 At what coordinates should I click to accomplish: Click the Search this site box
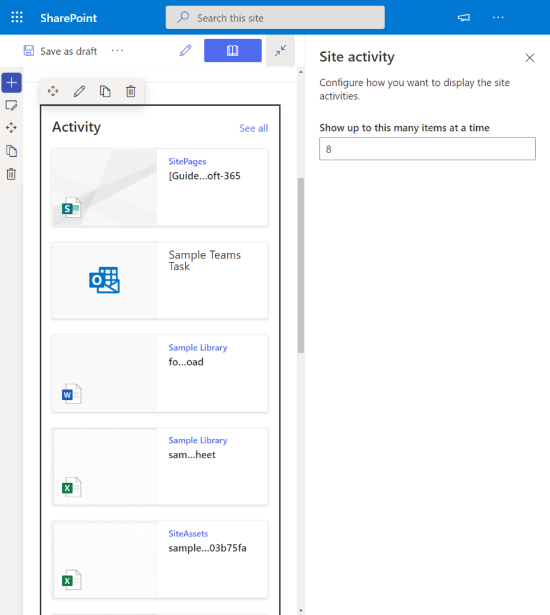[x=275, y=17]
